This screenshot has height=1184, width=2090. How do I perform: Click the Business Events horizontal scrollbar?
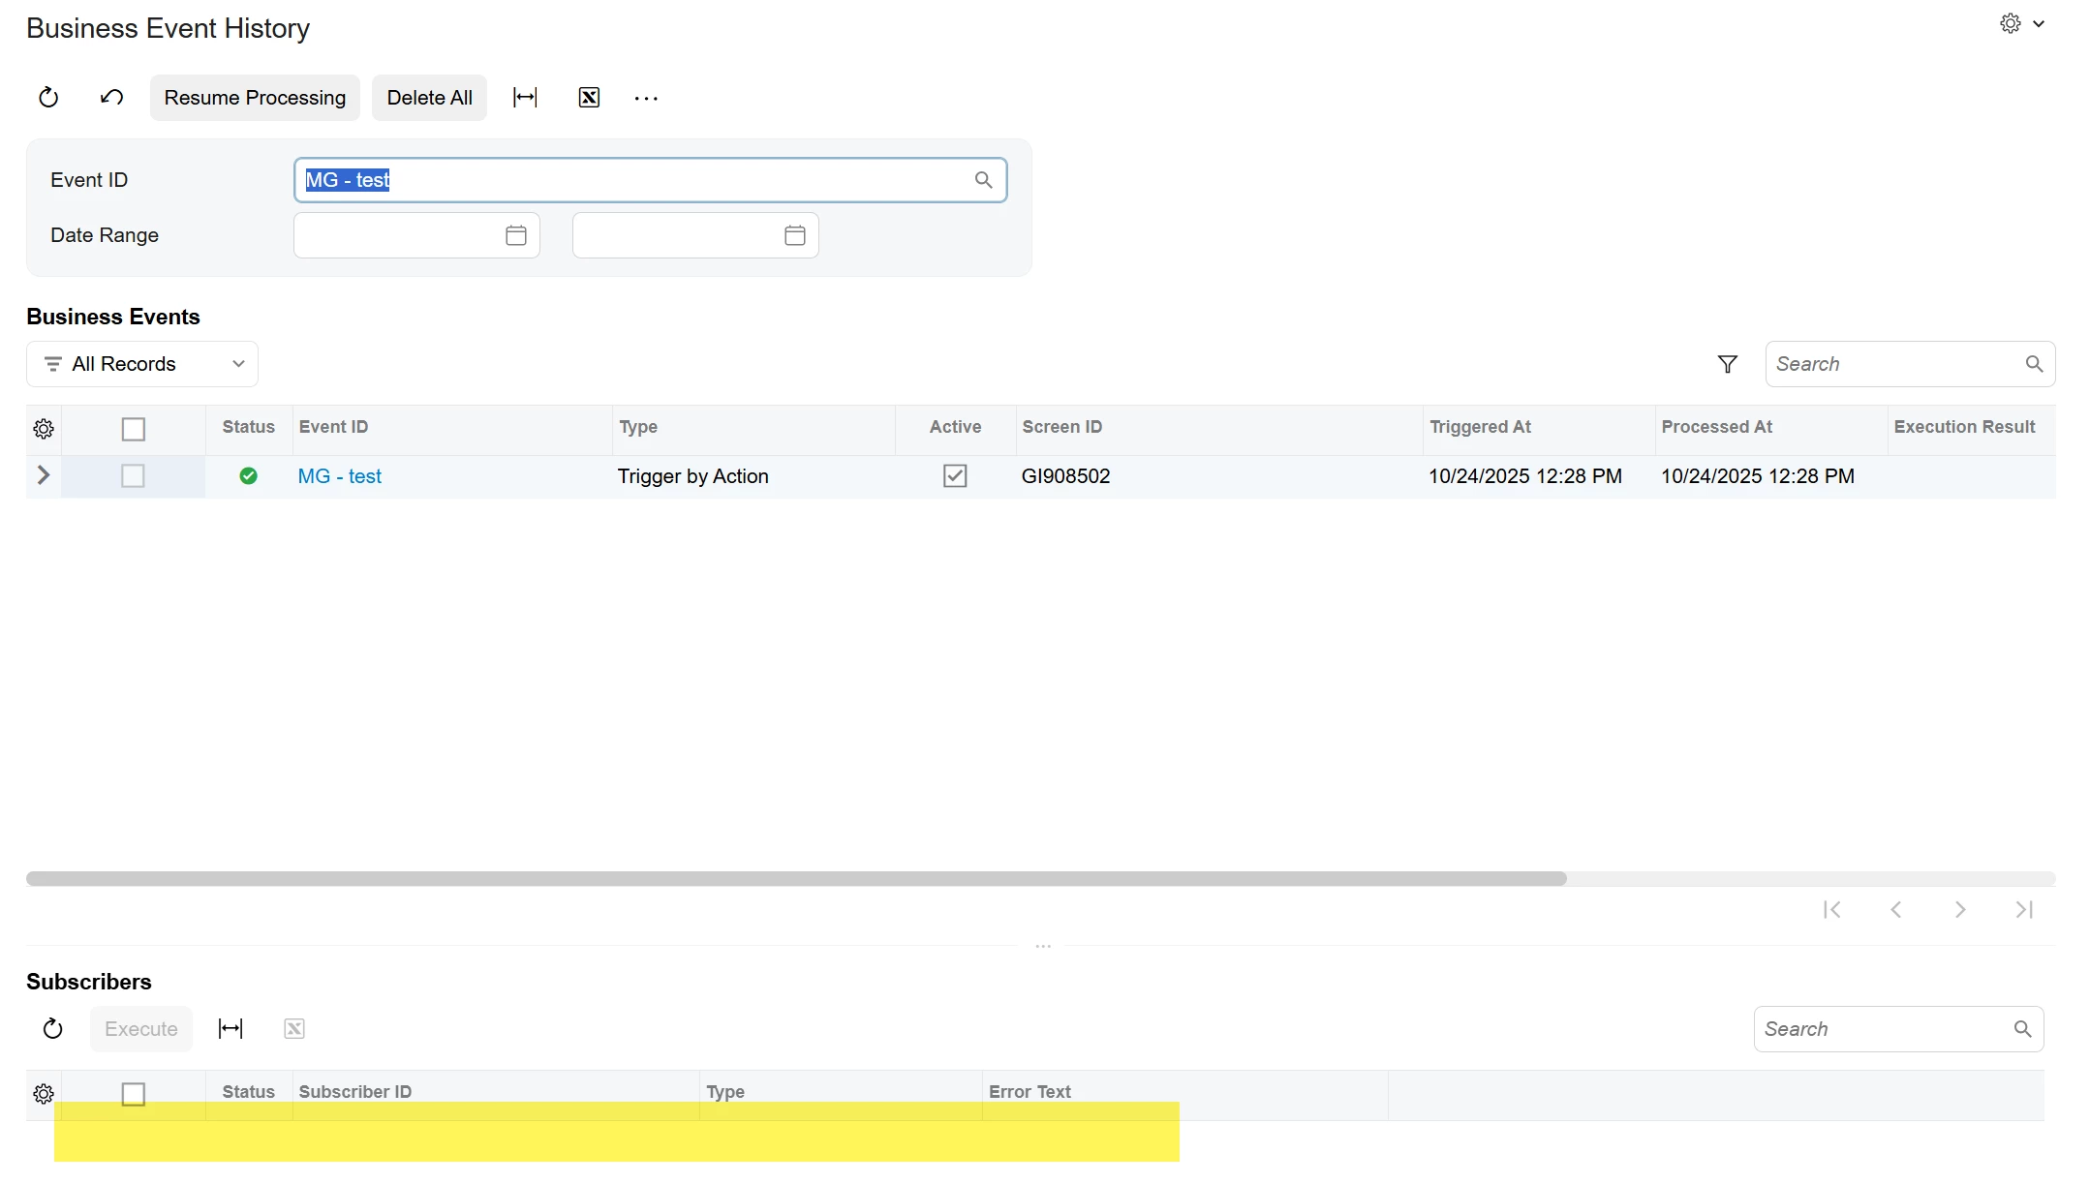point(794,878)
